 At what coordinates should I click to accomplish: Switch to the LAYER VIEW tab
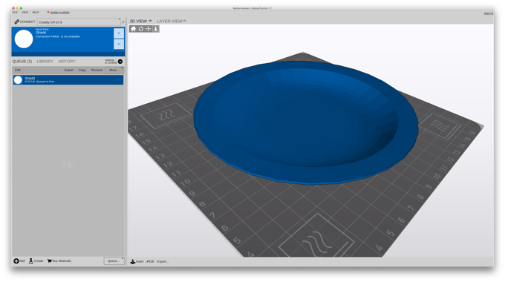[170, 21]
